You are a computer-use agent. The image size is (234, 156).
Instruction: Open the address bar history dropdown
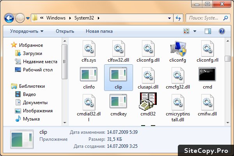(x=169, y=18)
